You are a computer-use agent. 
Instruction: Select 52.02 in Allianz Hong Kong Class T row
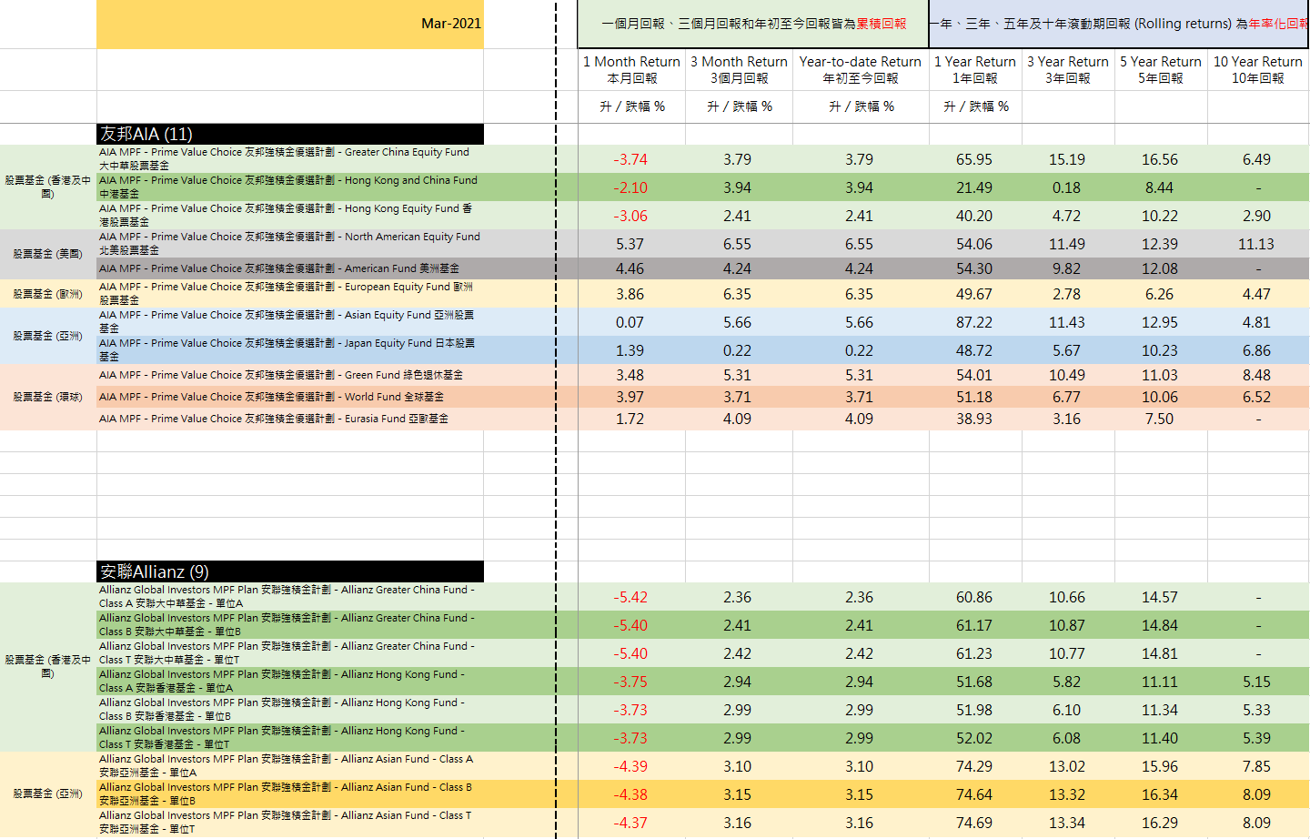click(x=974, y=738)
